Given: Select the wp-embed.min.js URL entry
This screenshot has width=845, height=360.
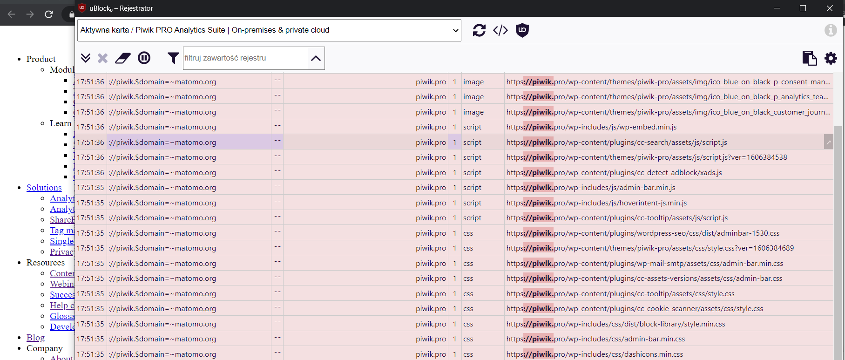Looking at the screenshot, I should click(x=591, y=127).
